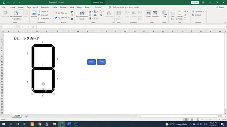Switch to Normal view
This screenshot has height=127, width=227.
click(x=186, y=120)
